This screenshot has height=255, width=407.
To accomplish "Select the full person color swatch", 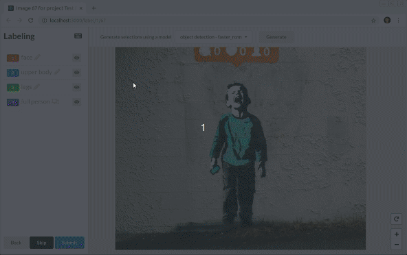I will click(13, 102).
